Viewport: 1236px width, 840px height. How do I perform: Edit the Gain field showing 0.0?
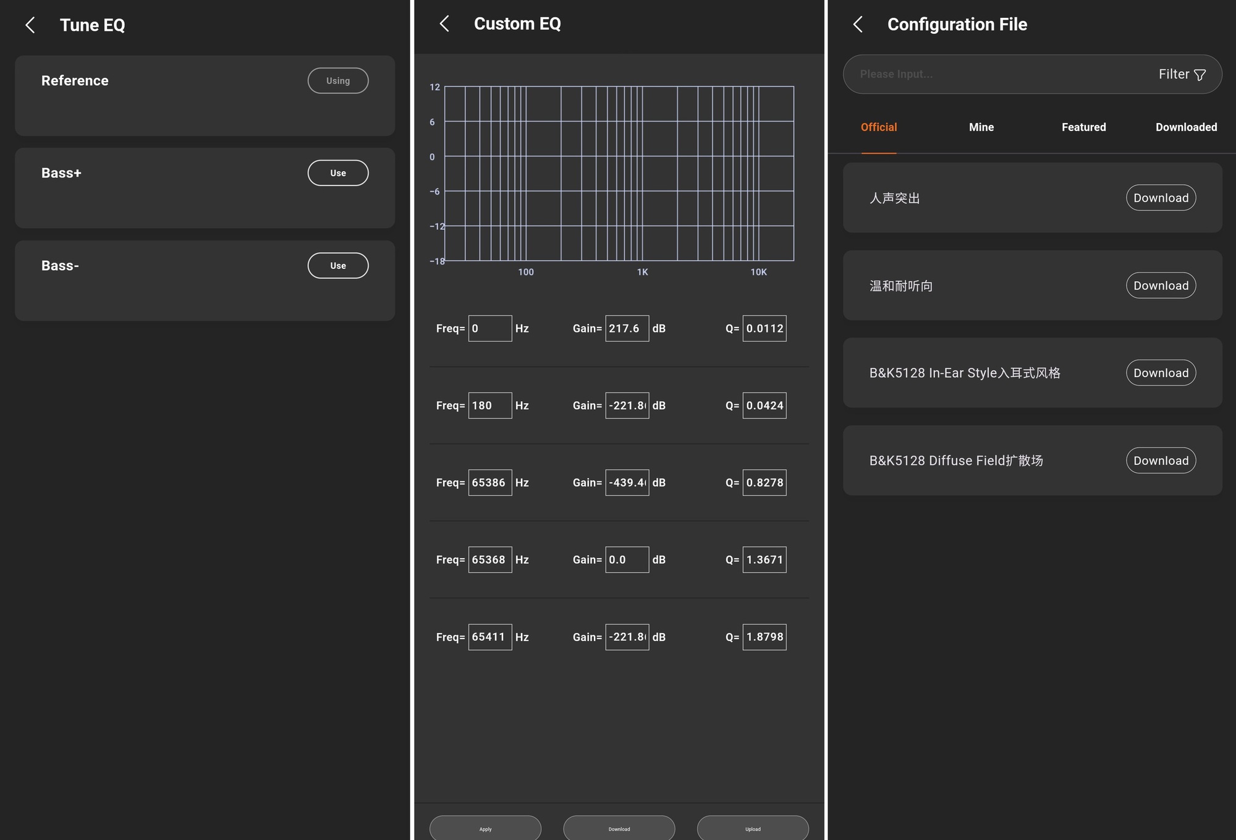pos(627,560)
